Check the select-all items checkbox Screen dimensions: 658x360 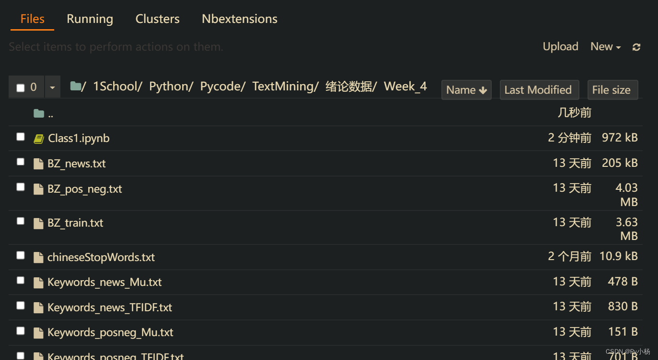20,87
